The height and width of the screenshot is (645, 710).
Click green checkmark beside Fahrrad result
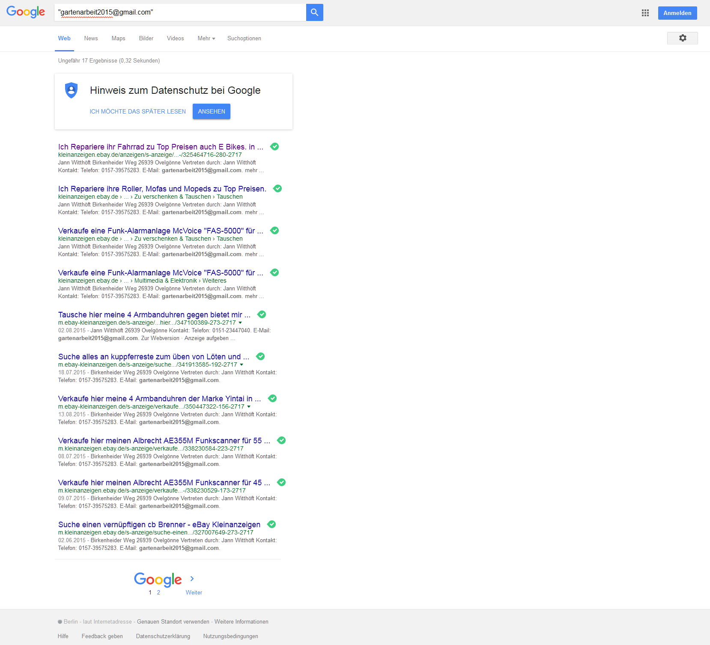point(274,146)
